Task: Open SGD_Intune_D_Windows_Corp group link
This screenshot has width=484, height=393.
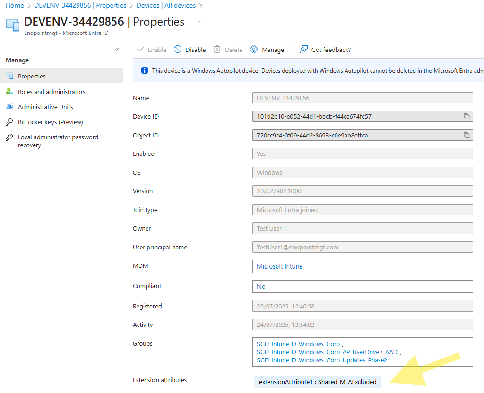Action: coord(298,344)
